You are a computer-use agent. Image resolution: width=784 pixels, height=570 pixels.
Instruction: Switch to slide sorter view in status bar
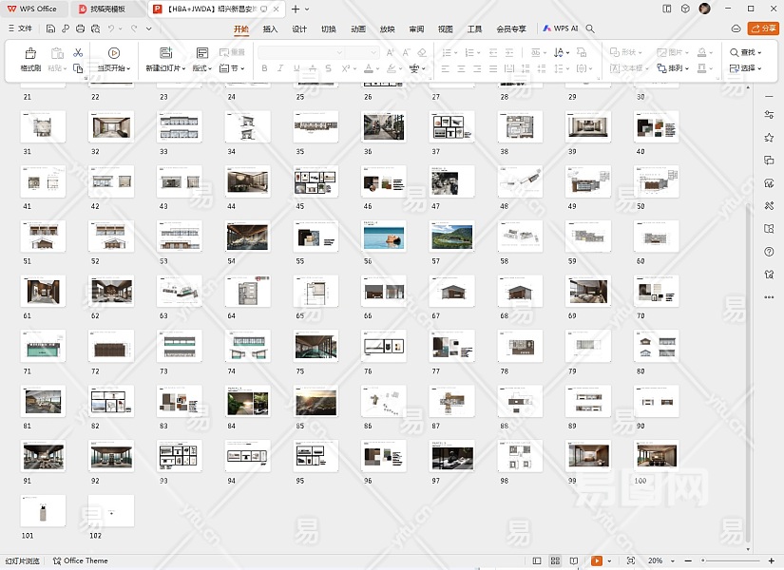pyautogui.click(x=554, y=561)
